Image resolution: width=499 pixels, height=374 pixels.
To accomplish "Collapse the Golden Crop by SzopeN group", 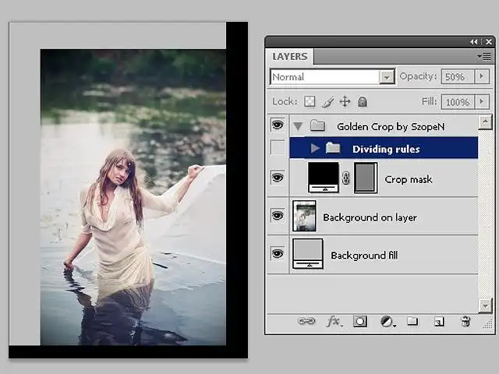I will coord(298,126).
